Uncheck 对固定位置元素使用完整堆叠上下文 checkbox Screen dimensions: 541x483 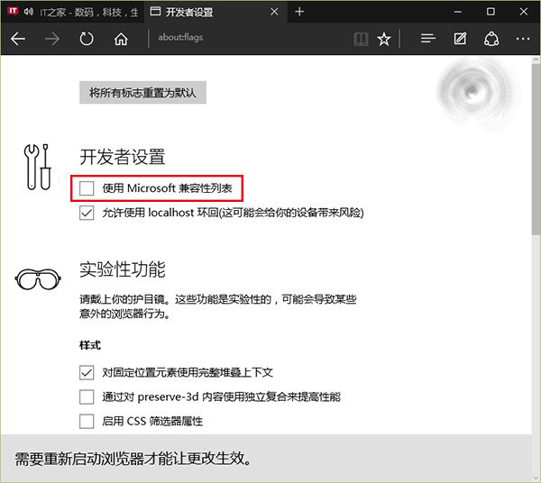(87, 372)
